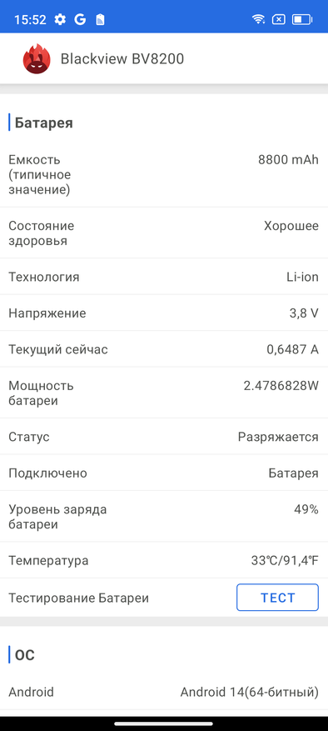Screen dimensions: 328x731
Task: Tap the Android 14 version row
Action: (164, 692)
